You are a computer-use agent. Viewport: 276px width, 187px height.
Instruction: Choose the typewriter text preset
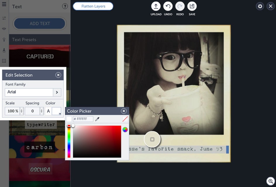tap(41, 125)
